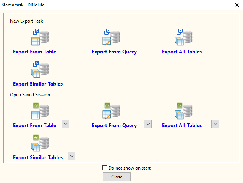Enable Do not show on start checkbox
This screenshot has width=243, height=183.
coord(105,168)
